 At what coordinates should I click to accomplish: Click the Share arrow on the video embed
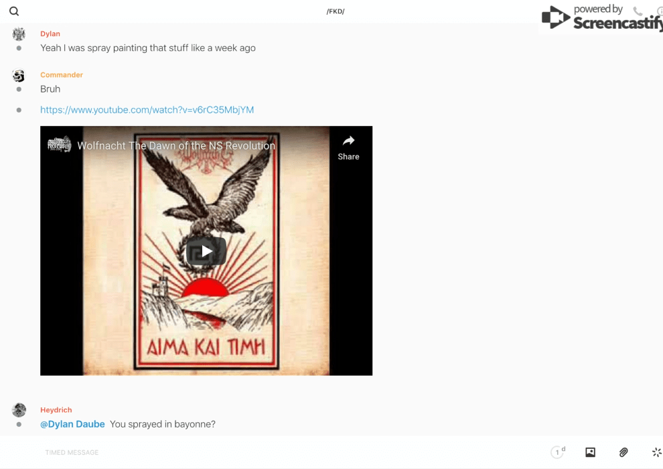[x=348, y=147]
